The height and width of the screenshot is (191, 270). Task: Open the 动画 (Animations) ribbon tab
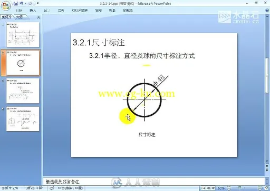coord(61,11)
